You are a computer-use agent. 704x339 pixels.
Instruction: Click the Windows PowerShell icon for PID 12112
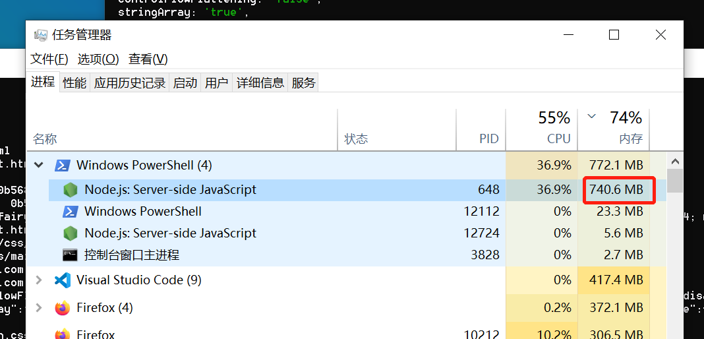(70, 212)
